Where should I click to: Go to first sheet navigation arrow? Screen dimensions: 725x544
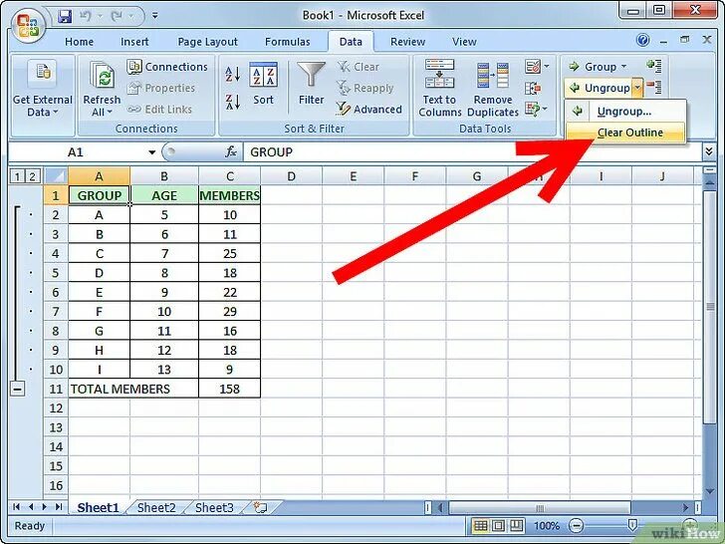coord(17,507)
